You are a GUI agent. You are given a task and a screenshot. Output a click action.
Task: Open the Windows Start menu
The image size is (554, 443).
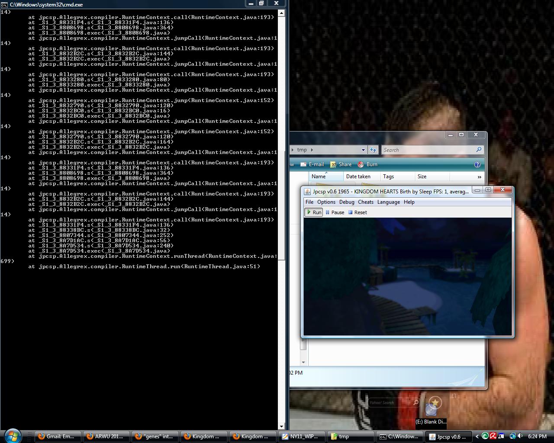[13, 436]
